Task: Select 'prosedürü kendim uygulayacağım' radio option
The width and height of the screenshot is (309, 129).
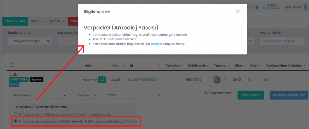Action: coord(16,114)
